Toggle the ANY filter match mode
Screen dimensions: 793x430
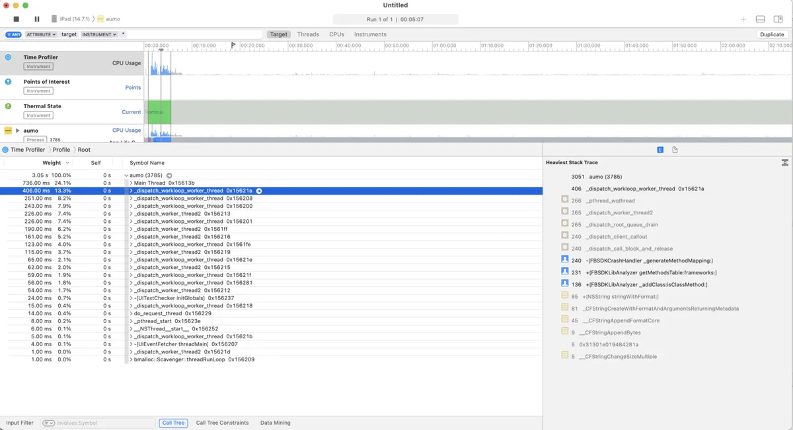[13, 34]
